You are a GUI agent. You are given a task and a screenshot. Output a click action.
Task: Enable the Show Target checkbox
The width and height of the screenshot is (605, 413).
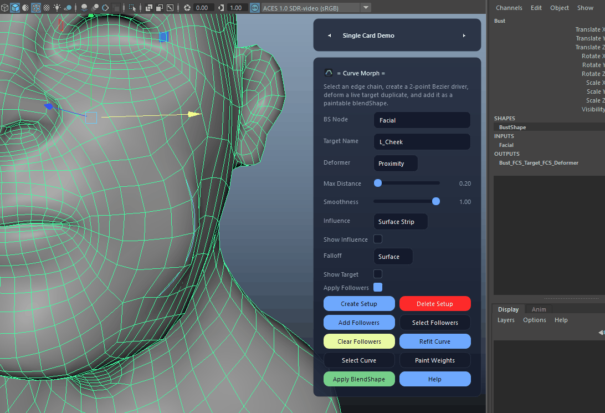(x=378, y=274)
